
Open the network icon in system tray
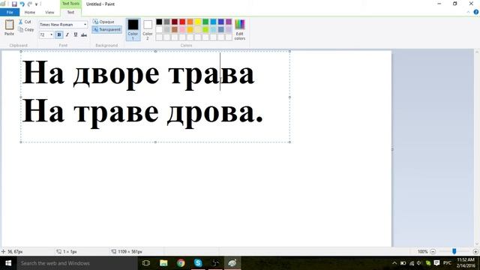412,263
